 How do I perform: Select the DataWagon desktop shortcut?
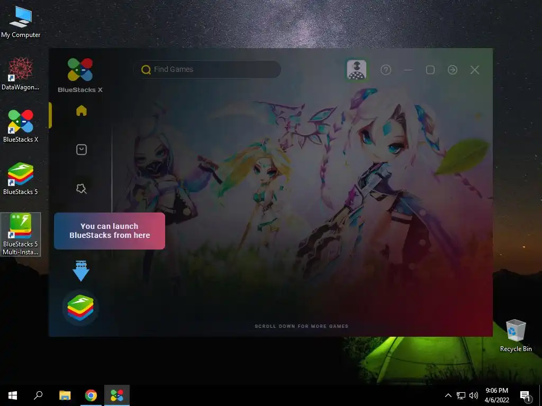[x=21, y=73]
